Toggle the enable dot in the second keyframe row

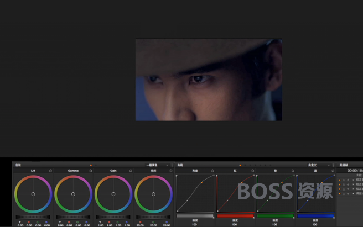coord(339,184)
